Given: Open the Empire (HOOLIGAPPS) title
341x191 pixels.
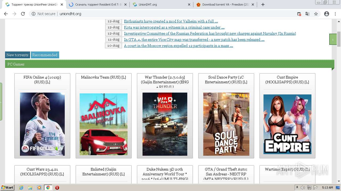Looking at the screenshot, I should coord(287,80).
